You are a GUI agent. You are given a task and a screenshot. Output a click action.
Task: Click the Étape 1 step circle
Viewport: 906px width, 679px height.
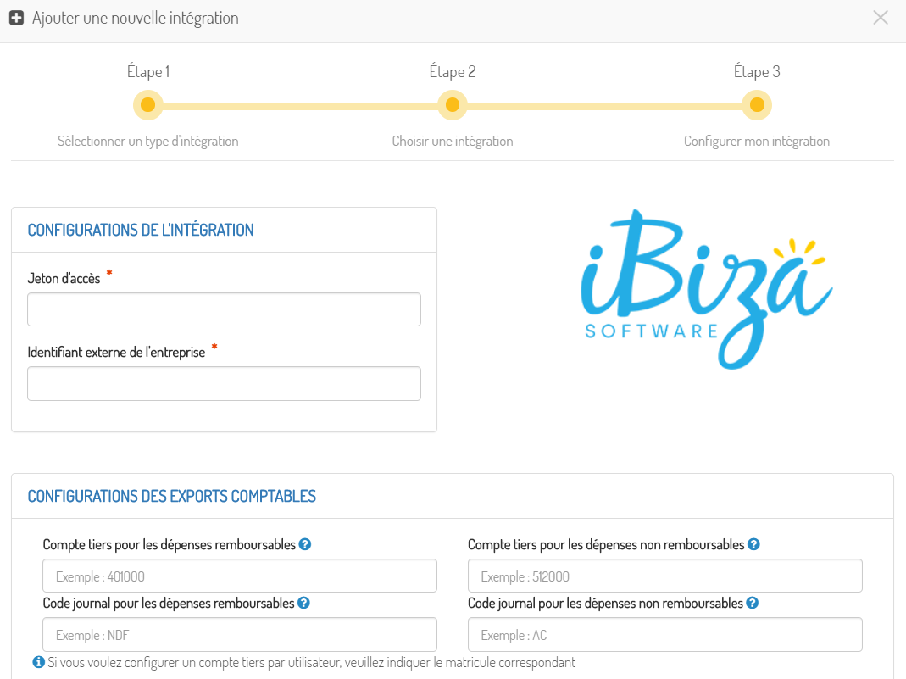pyautogui.click(x=148, y=105)
